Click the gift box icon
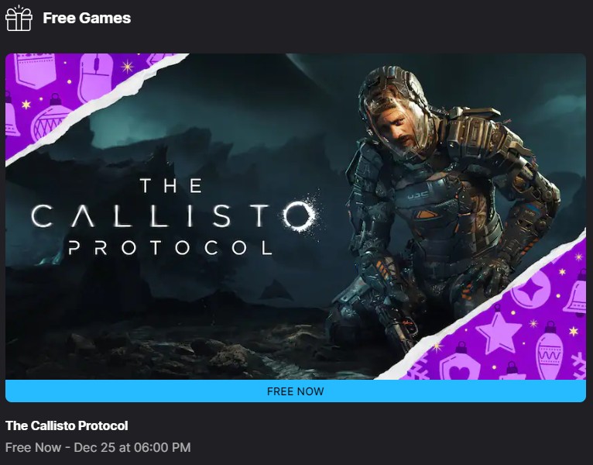 coord(19,18)
